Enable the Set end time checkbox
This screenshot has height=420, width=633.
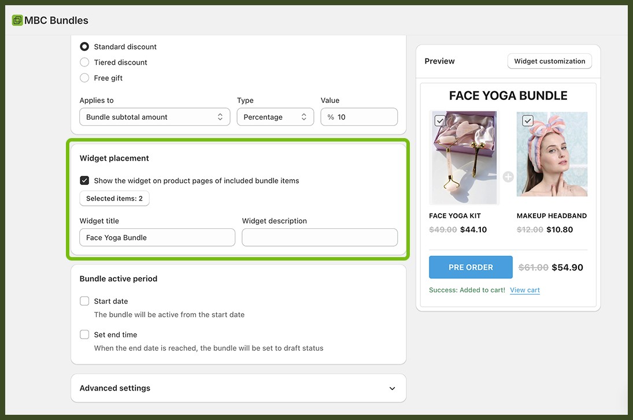[x=84, y=334]
